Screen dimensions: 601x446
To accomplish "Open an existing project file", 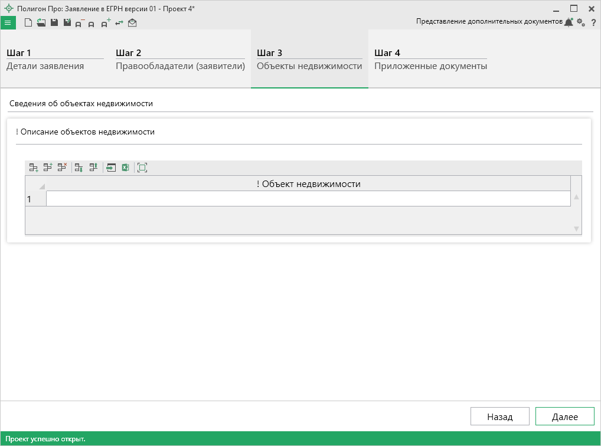I will click(41, 23).
